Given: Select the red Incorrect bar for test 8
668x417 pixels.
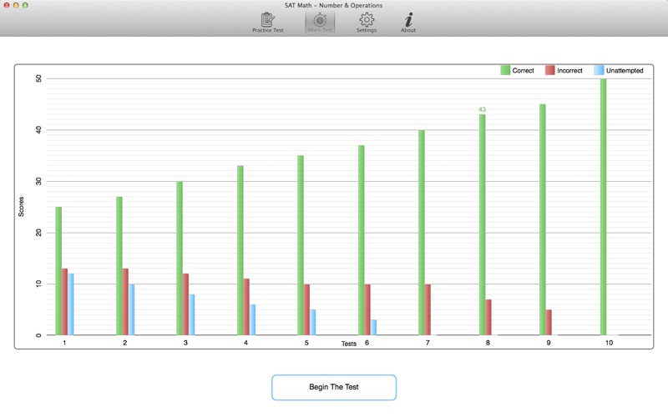Looking at the screenshot, I should (x=488, y=317).
